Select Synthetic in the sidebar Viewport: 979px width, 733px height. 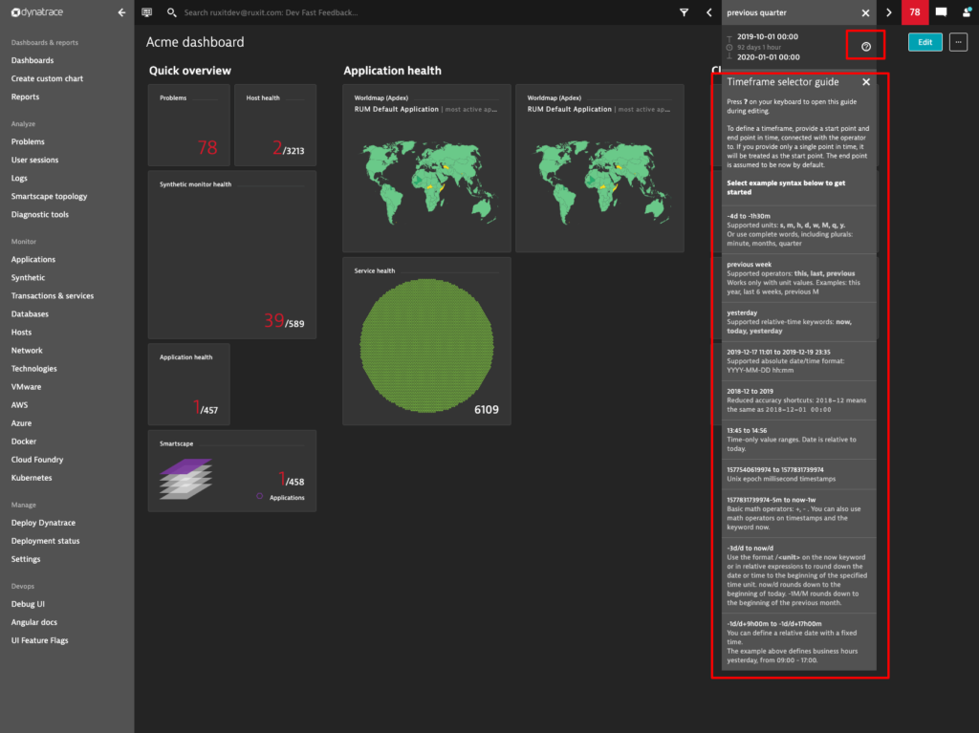pyautogui.click(x=28, y=277)
